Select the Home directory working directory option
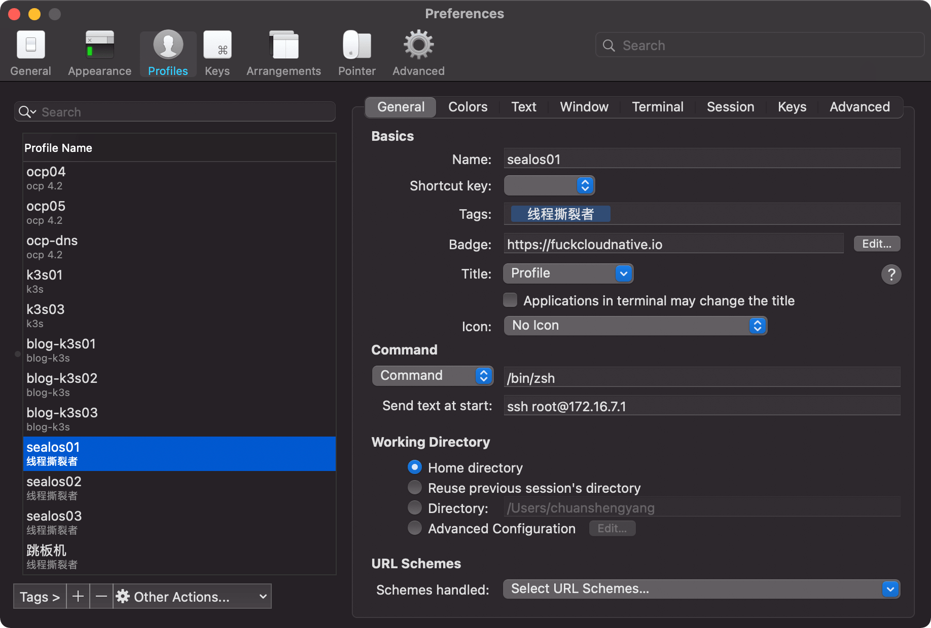This screenshot has width=931, height=628. [x=414, y=467]
